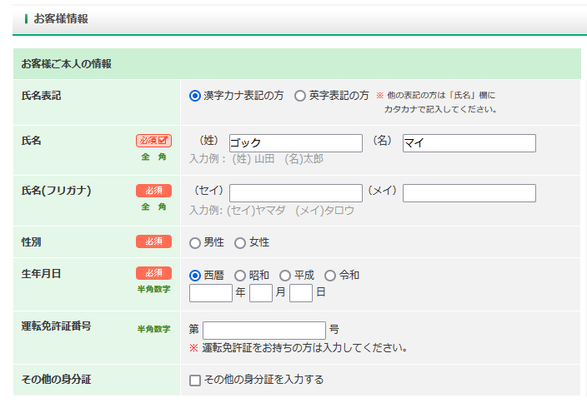The image size is (587, 408).
Task: Check the その他の身分証を入力する checkbox
Action: (195, 381)
